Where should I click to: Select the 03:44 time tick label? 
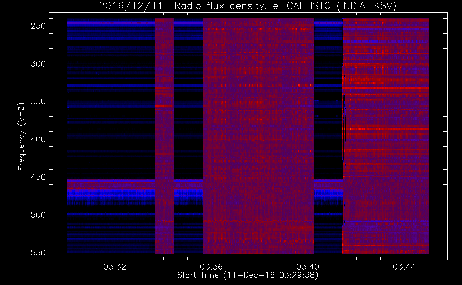404,267
